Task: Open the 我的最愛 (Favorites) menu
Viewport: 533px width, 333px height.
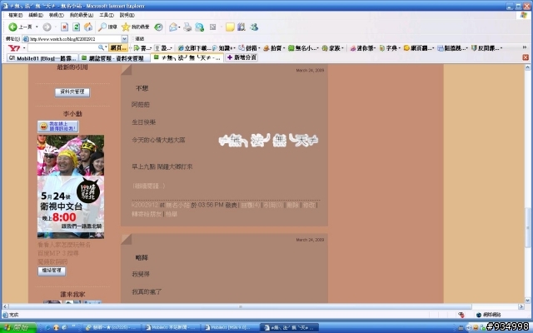Action: [x=82, y=15]
